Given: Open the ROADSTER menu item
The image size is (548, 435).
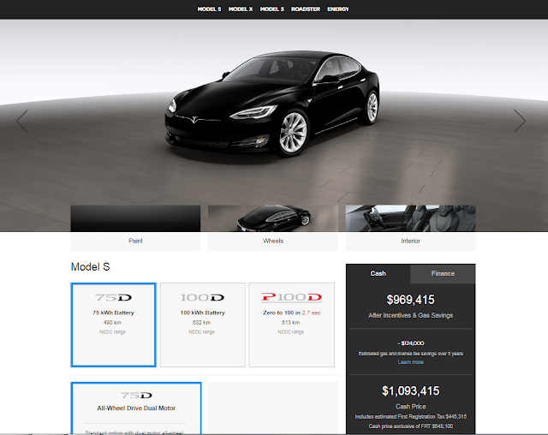Looking at the screenshot, I should pos(306,9).
